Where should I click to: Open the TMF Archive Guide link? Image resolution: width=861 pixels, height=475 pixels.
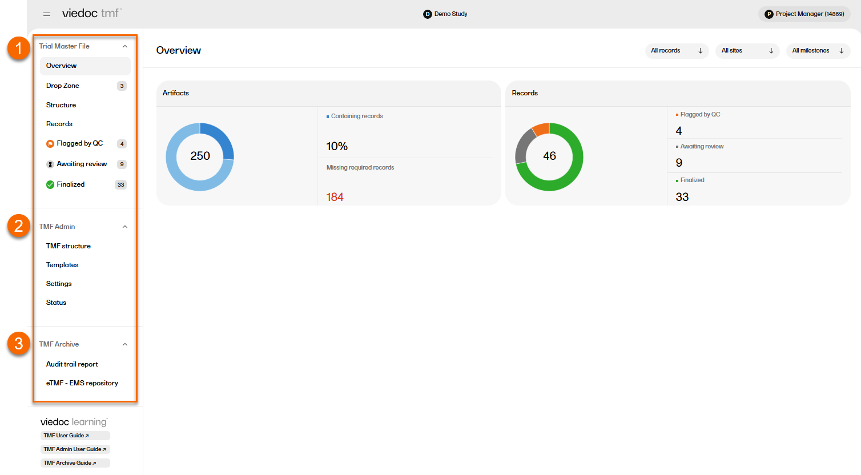coord(70,463)
